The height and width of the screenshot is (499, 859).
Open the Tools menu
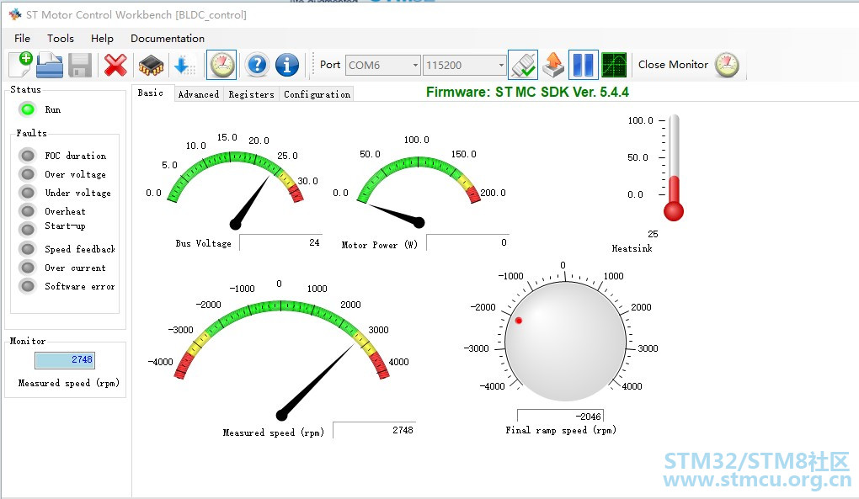tap(61, 39)
